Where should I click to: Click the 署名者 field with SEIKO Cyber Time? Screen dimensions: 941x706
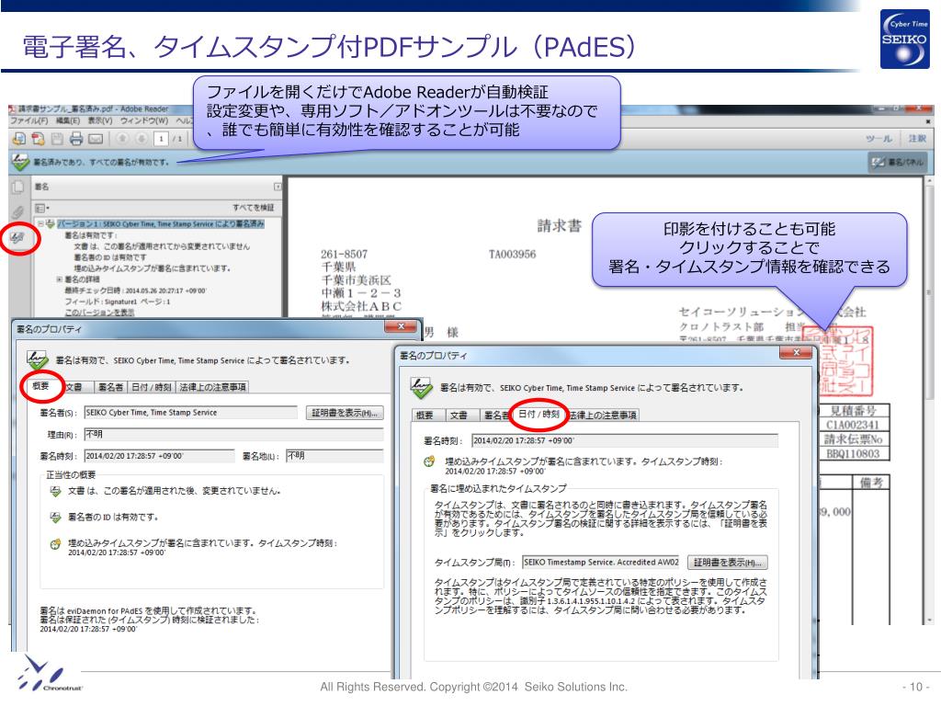pos(191,413)
